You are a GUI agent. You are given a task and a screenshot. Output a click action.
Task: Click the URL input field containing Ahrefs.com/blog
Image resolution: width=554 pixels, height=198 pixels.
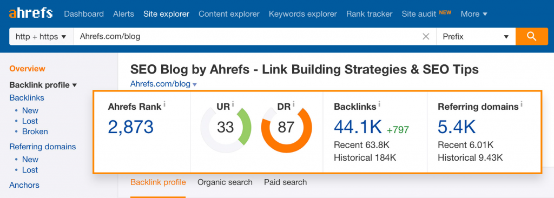(247, 36)
